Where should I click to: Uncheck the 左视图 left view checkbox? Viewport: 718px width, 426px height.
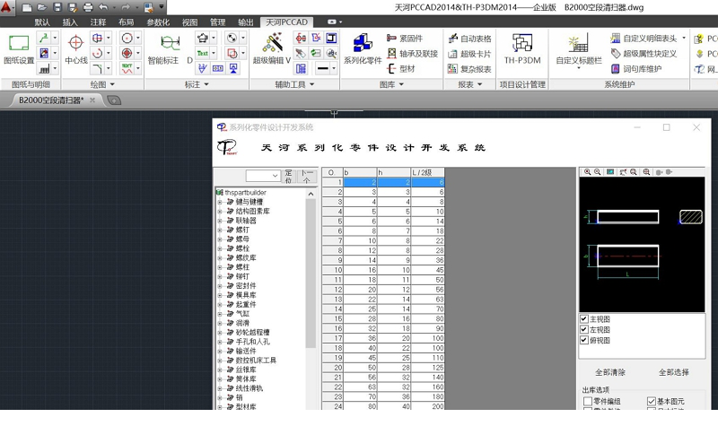coord(584,329)
